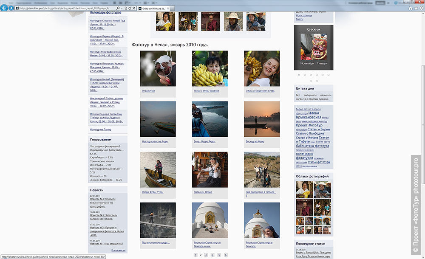Click the magnifier search icon in address bar

click(x=118, y=8)
